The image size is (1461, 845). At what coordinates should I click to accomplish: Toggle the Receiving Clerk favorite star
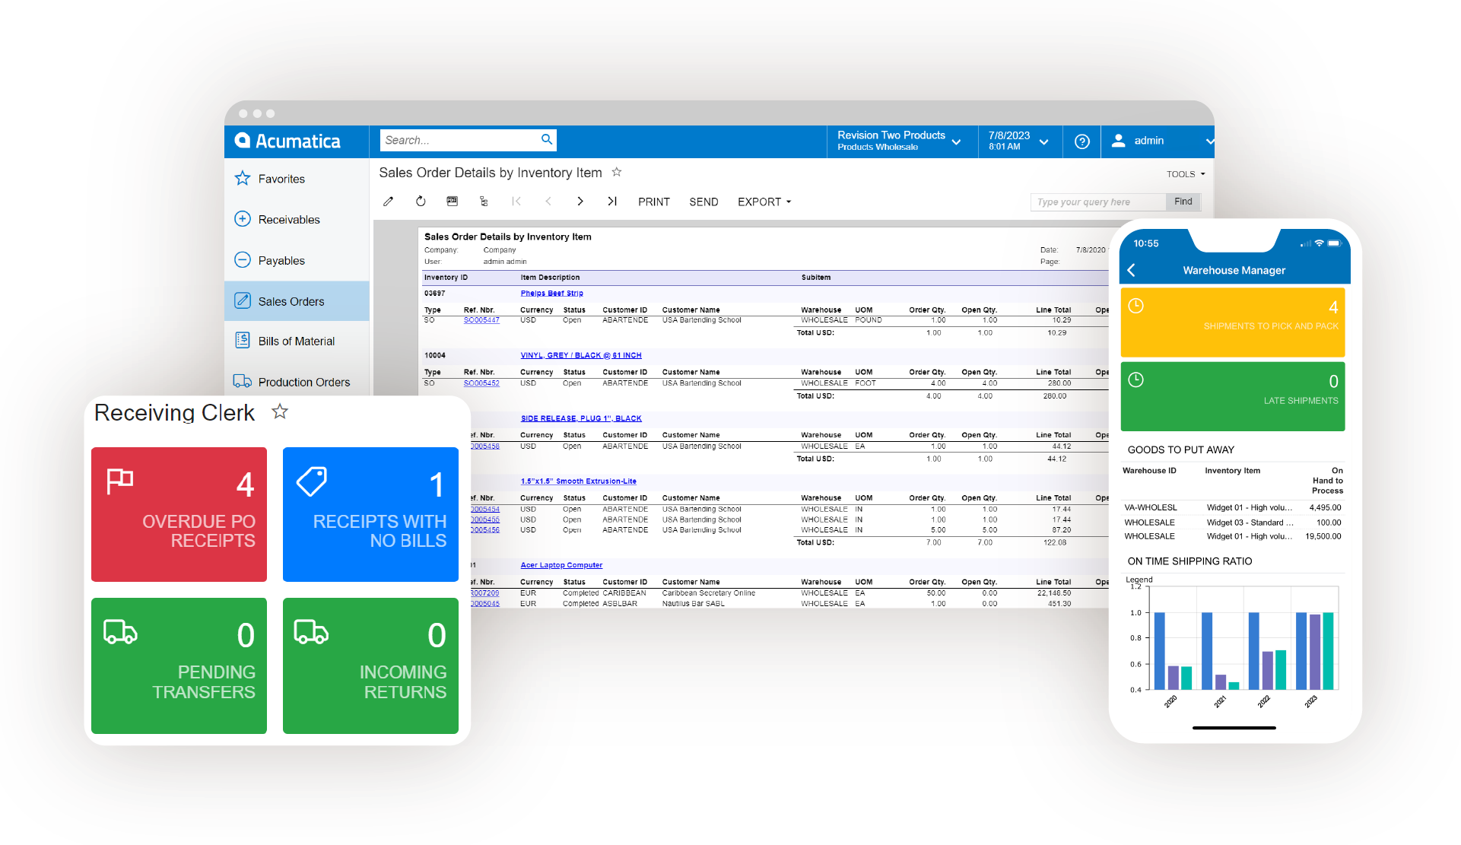280,411
